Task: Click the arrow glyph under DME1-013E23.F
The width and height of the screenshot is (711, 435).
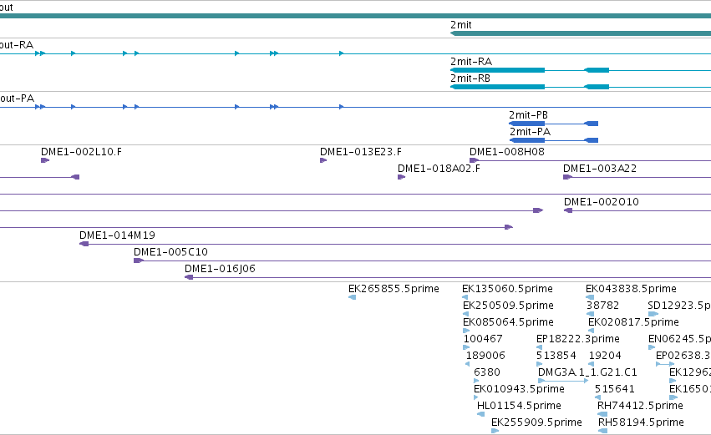Action: [x=323, y=160]
